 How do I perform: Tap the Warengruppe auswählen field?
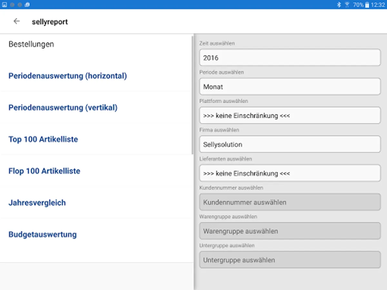(290, 231)
